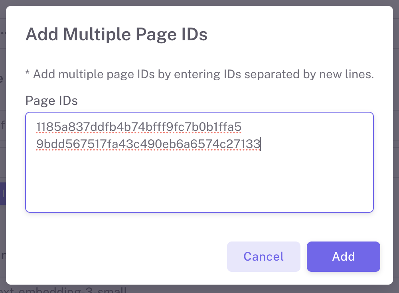Click the bottom-right corner of the text area
Screen dimensions: 399x293
369,208
